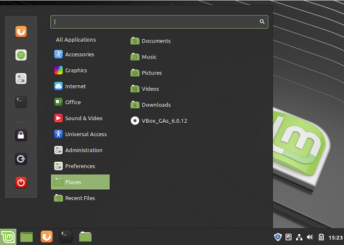
Task: Click the Lock Screen padlock icon
Action: pyautogui.click(x=21, y=135)
